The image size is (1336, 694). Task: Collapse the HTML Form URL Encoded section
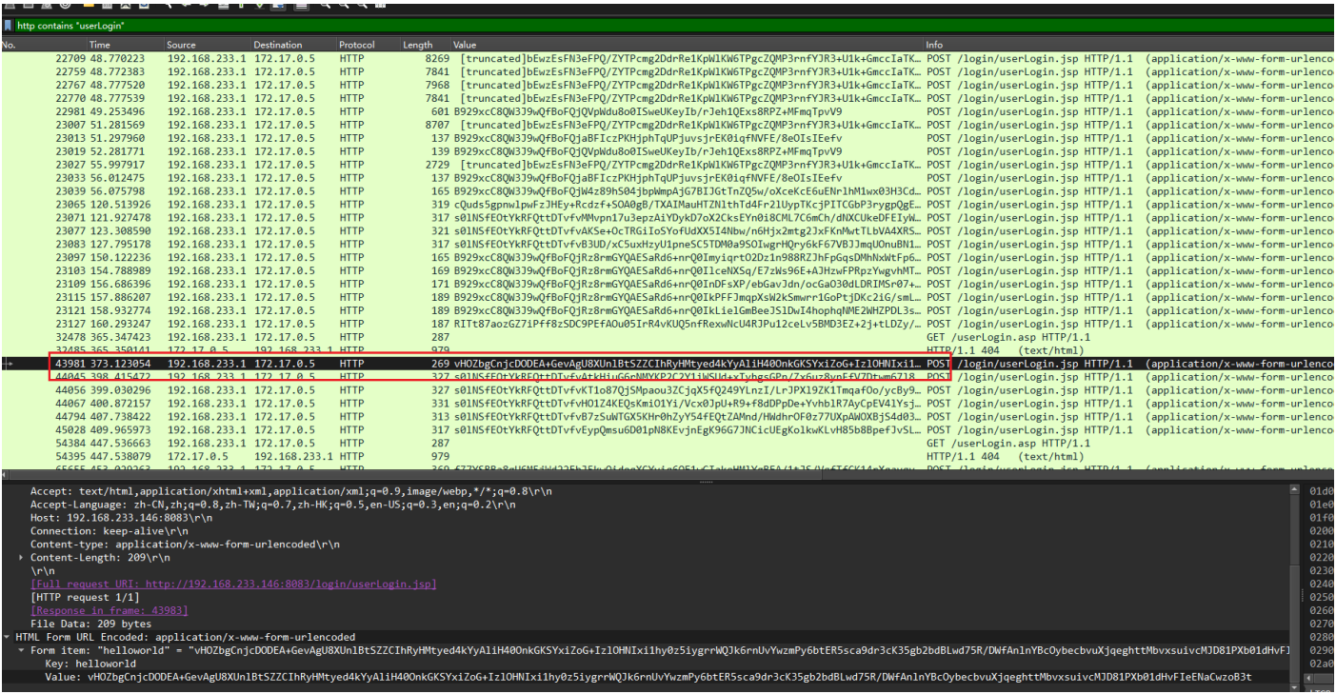[x=8, y=637]
